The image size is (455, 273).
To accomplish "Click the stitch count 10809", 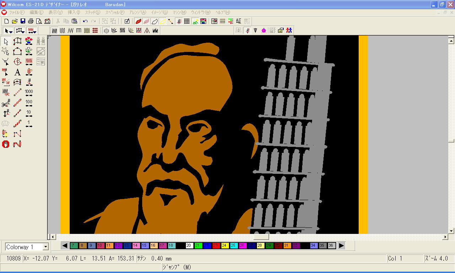I will tap(14, 258).
